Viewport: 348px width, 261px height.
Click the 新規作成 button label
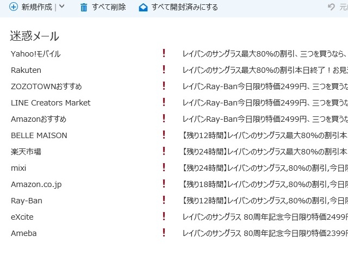[x=36, y=7]
